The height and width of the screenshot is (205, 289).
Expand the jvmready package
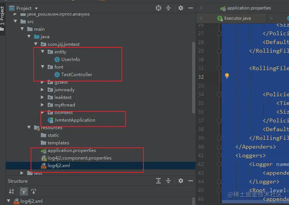click(x=42, y=89)
